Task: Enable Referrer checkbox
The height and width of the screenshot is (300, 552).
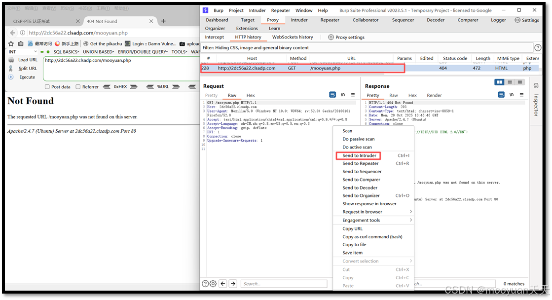Action: point(78,87)
